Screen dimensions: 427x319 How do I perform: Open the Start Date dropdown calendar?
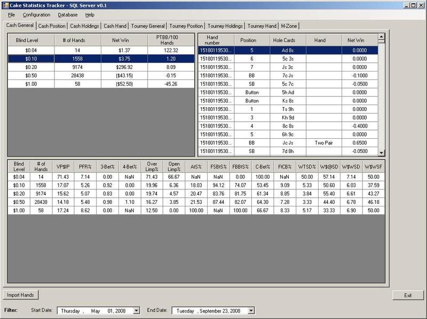(137, 310)
